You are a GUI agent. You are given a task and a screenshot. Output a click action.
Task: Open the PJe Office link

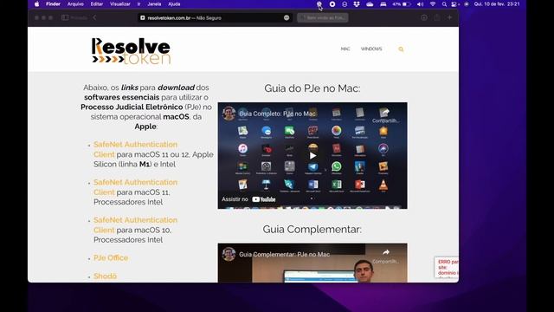click(x=111, y=258)
